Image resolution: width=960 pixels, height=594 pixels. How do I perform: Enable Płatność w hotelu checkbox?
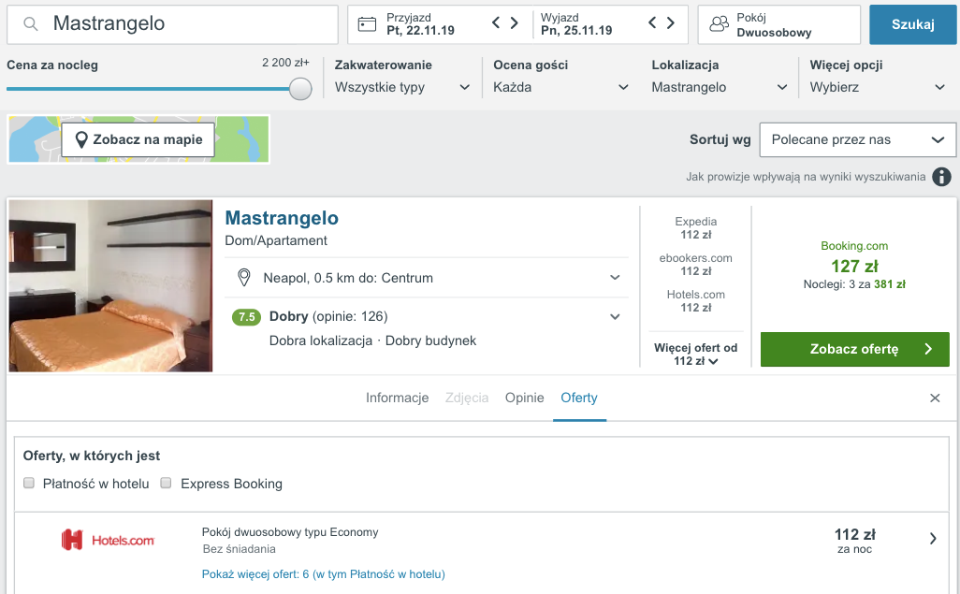(x=30, y=484)
